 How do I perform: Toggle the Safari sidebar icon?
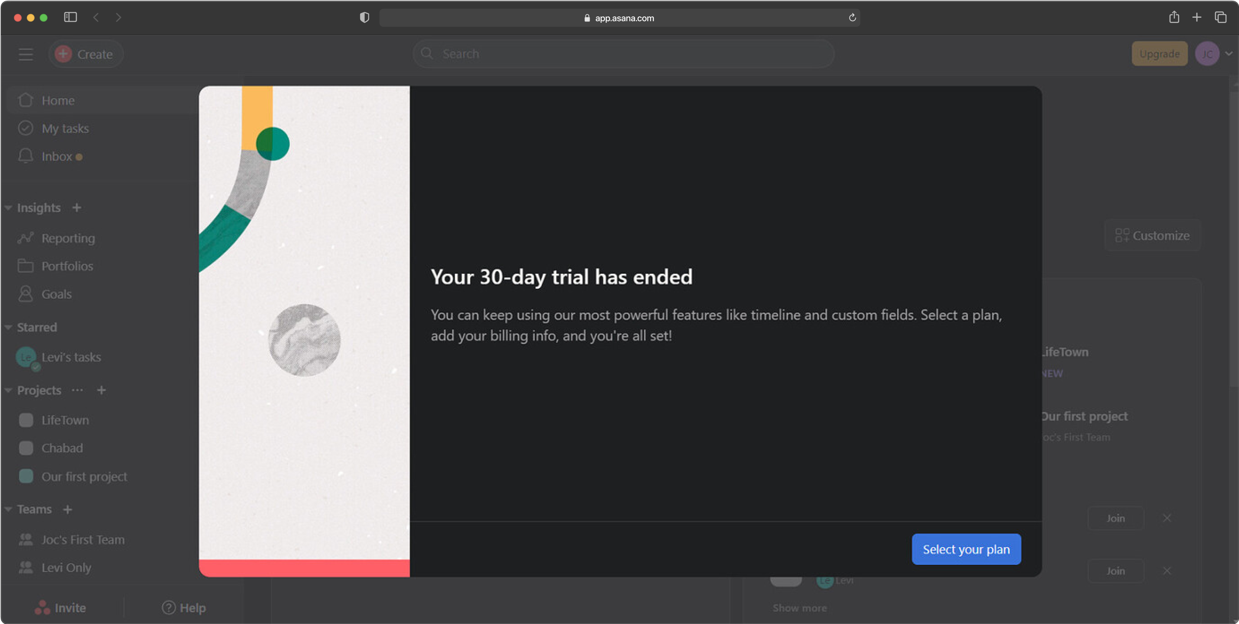point(71,17)
